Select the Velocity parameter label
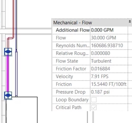The height and width of the screenshot is (123, 132). [x=64, y=77]
